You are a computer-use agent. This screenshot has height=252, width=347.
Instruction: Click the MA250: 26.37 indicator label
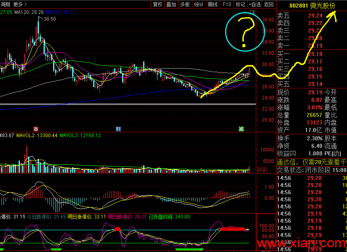(x=60, y=12)
